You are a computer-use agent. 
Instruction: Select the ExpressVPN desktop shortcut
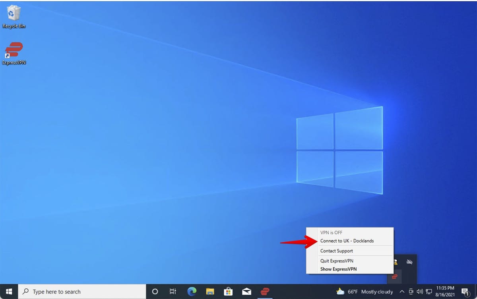pyautogui.click(x=14, y=53)
